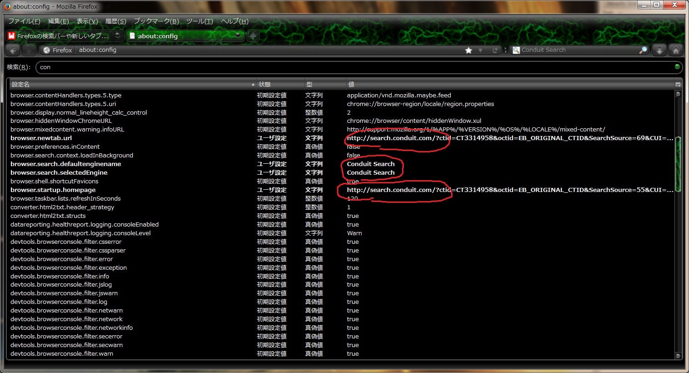The image size is (689, 373).
Task: Open the ファイル(F) menu
Action: (24, 21)
